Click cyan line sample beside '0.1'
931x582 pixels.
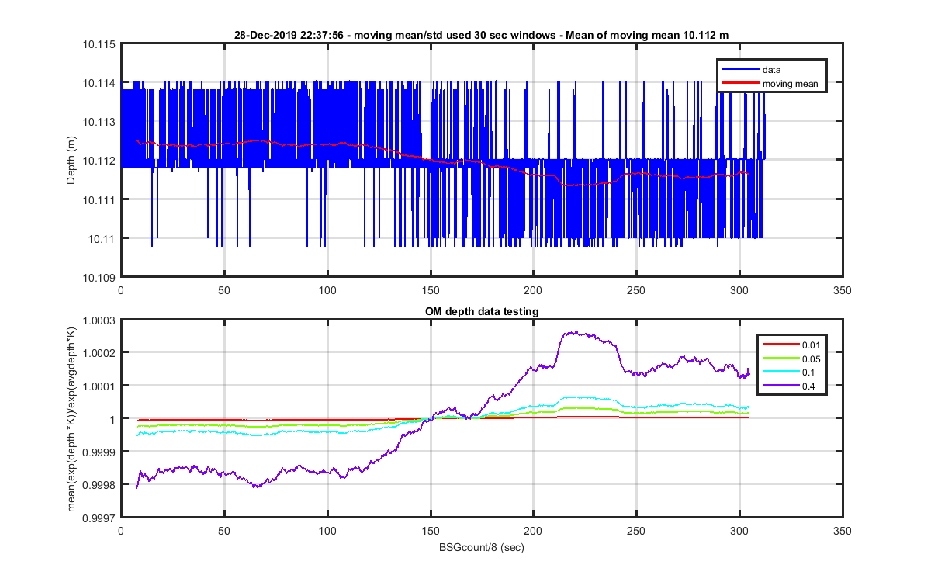pos(780,372)
